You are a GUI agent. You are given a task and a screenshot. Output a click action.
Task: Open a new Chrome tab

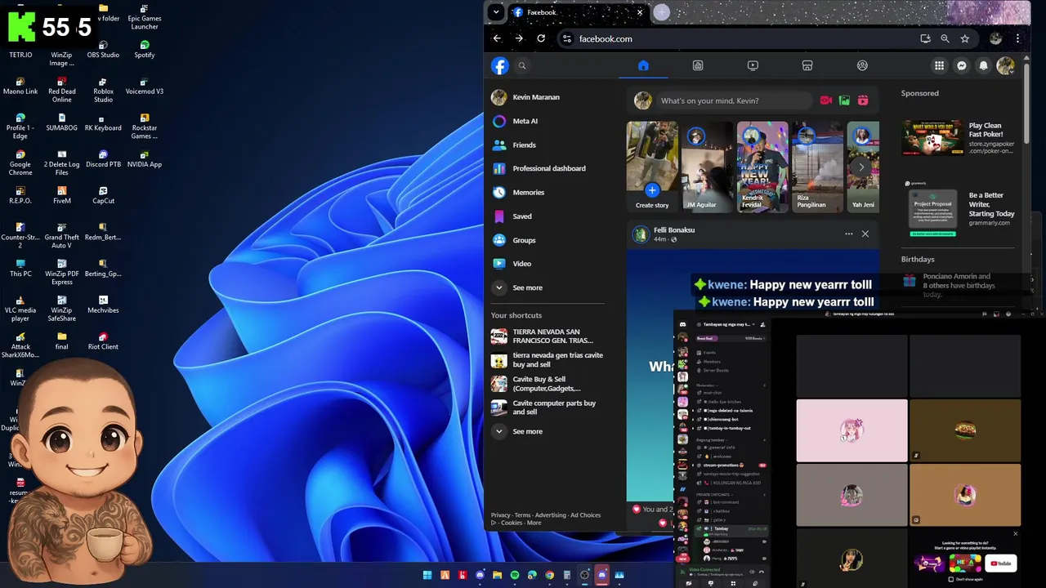coord(662,12)
